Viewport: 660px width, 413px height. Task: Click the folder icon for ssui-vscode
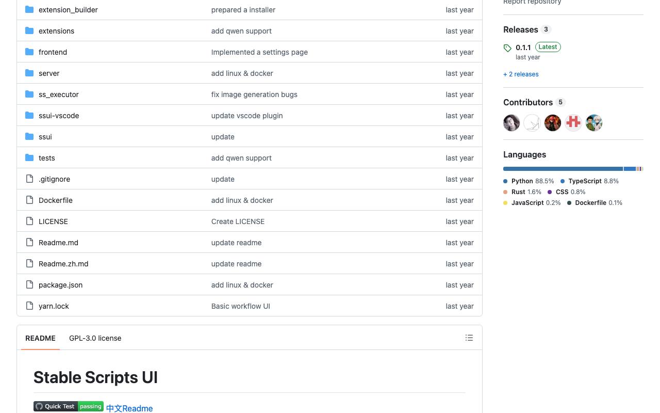pos(29,116)
